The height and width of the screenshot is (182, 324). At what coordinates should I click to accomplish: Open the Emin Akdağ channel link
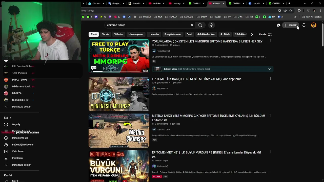163,166
